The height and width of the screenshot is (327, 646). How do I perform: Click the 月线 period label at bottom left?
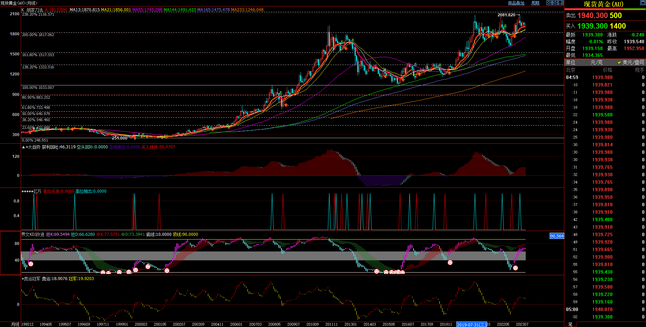[x=15, y=324]
